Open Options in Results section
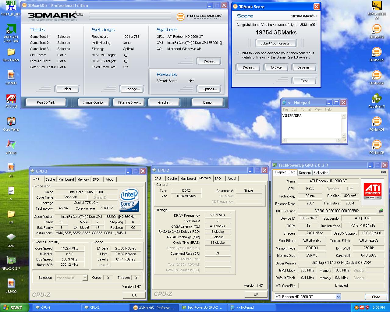Viewport: 390px width, 312px height. 210,89
